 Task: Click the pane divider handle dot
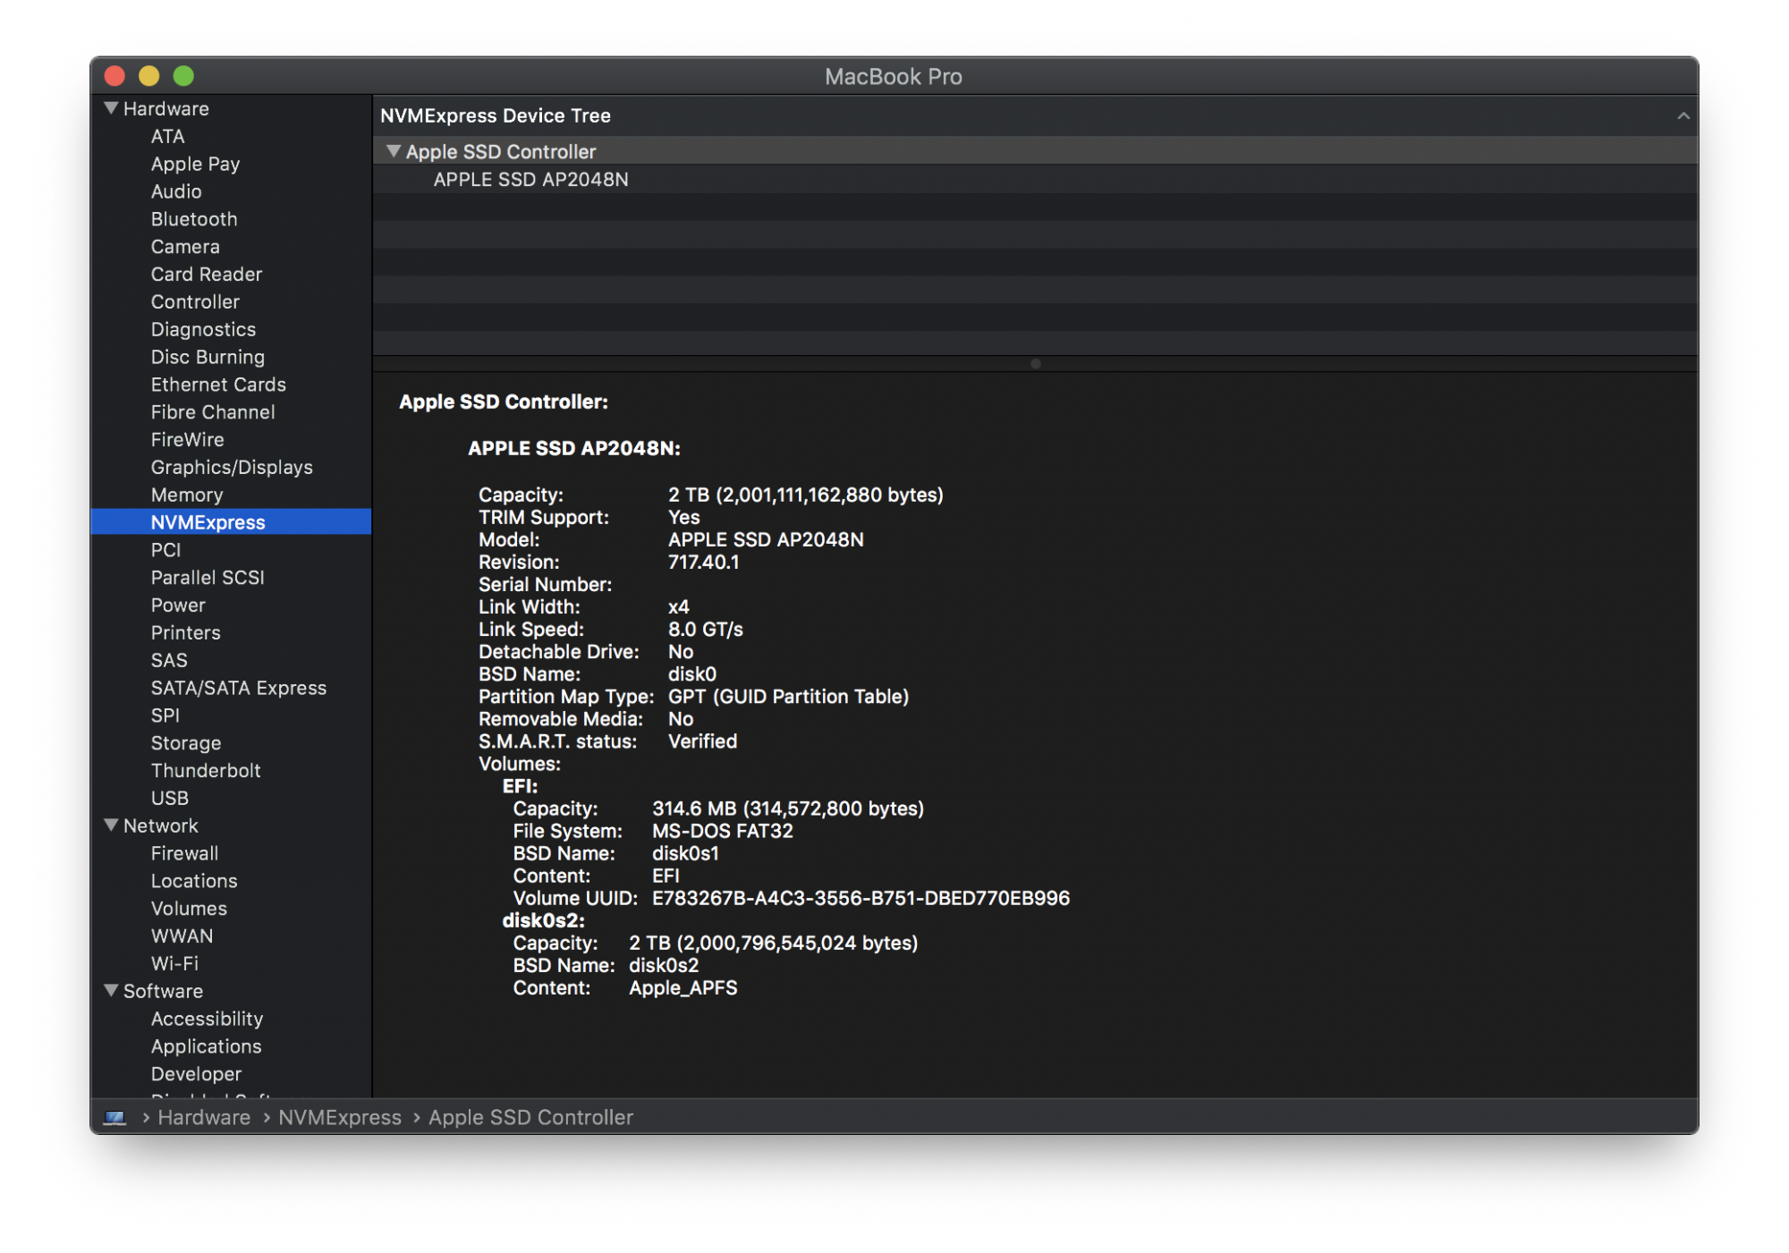point(1035,364)
